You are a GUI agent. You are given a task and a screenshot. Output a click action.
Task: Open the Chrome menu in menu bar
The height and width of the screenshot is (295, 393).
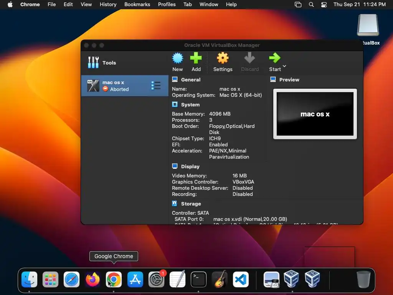click(x=30, y=5)
